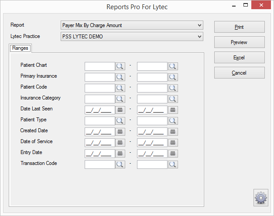Screen dimensions: 274x216
Task: Open lookup for Transaction Code start value
Action: pyautogui.click(x=120, y=165)
